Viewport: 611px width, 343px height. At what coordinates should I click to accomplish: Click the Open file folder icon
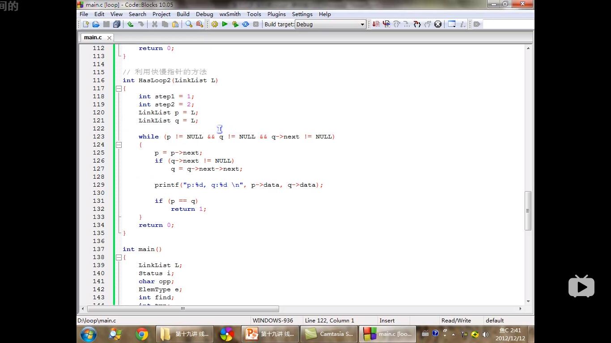click(96, 24)
